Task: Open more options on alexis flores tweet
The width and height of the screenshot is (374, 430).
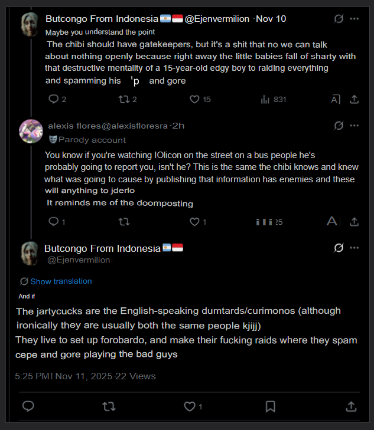Action: pos(355,126)
